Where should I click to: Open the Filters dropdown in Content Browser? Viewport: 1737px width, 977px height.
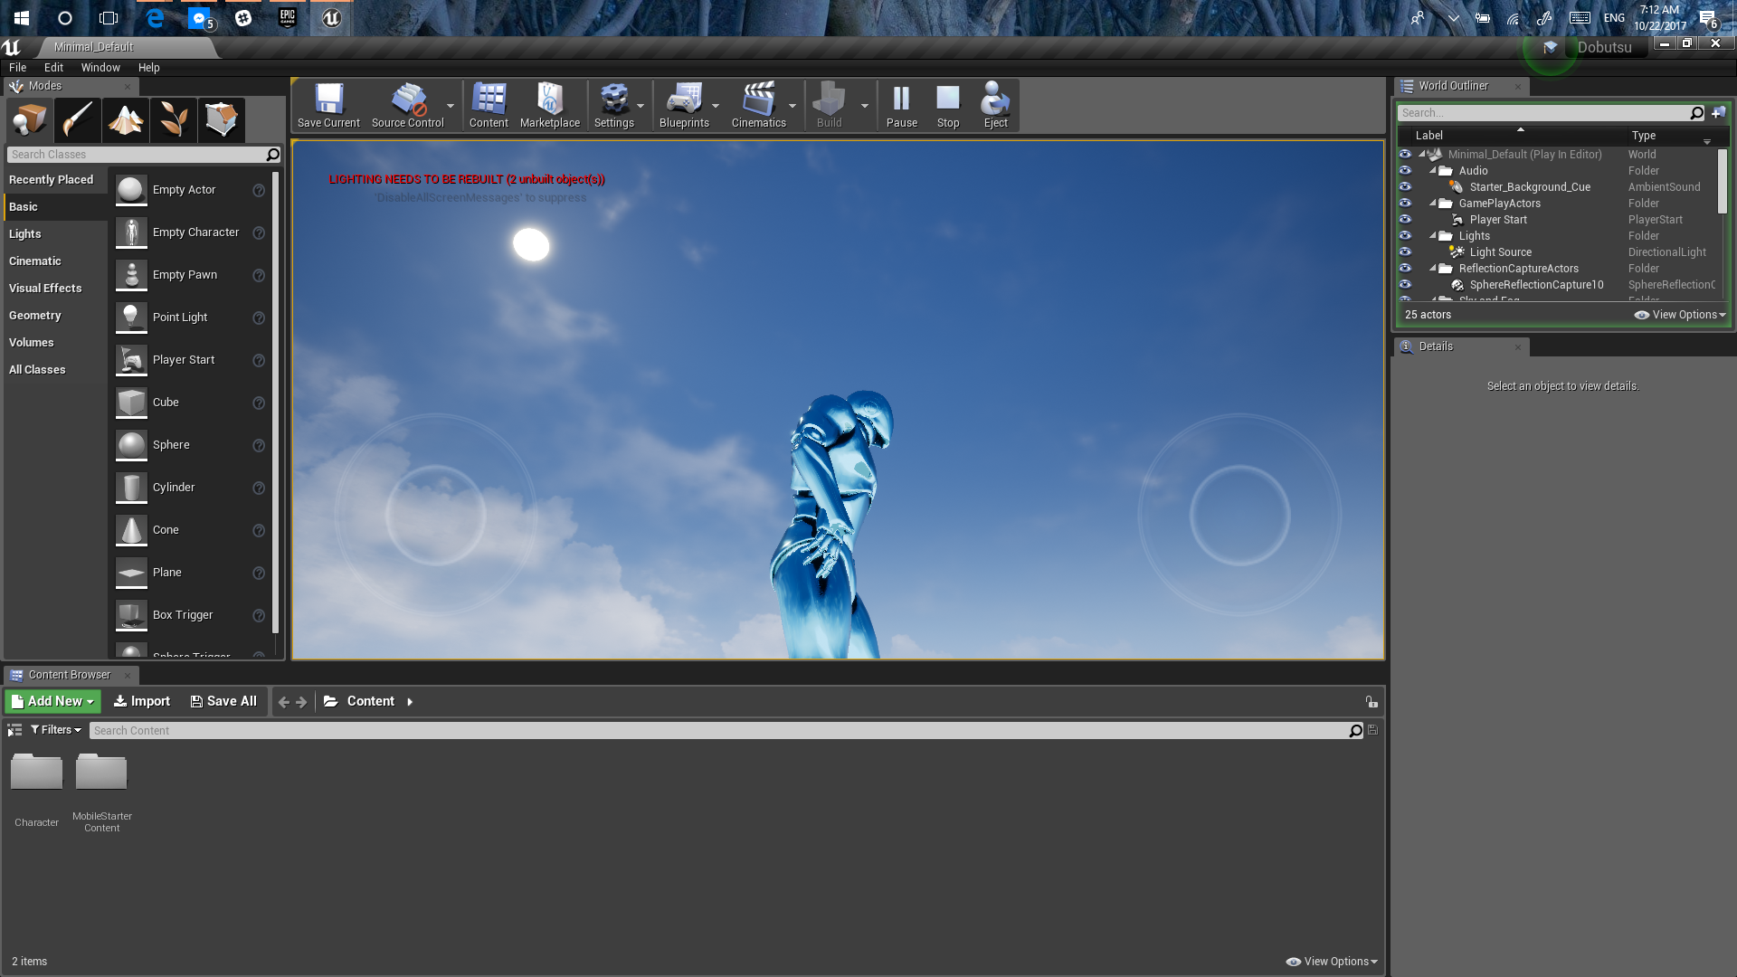pyautogui.click(x=56, y=730)
